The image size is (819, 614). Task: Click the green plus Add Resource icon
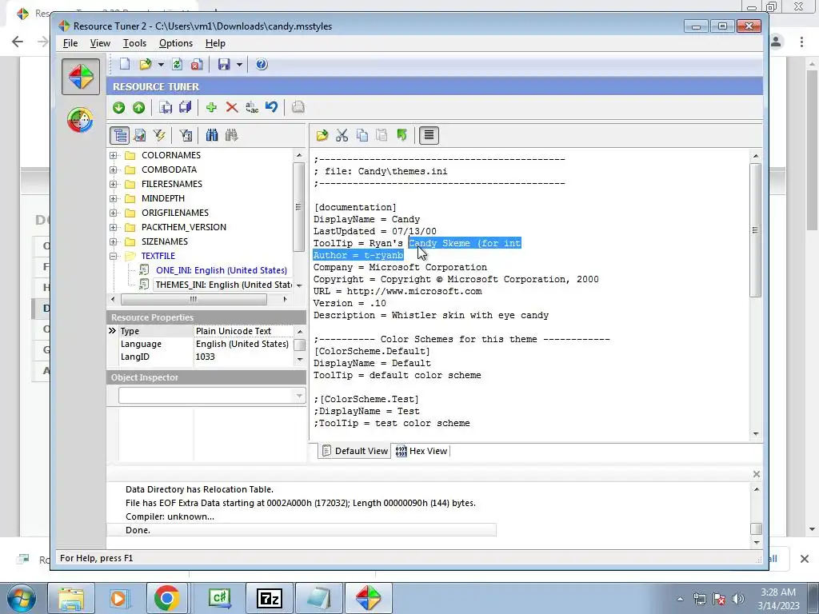pos(211,107)
